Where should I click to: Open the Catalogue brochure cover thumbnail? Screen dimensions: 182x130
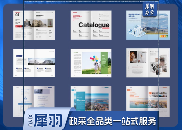pyautogui.click(x=91, y=25)
